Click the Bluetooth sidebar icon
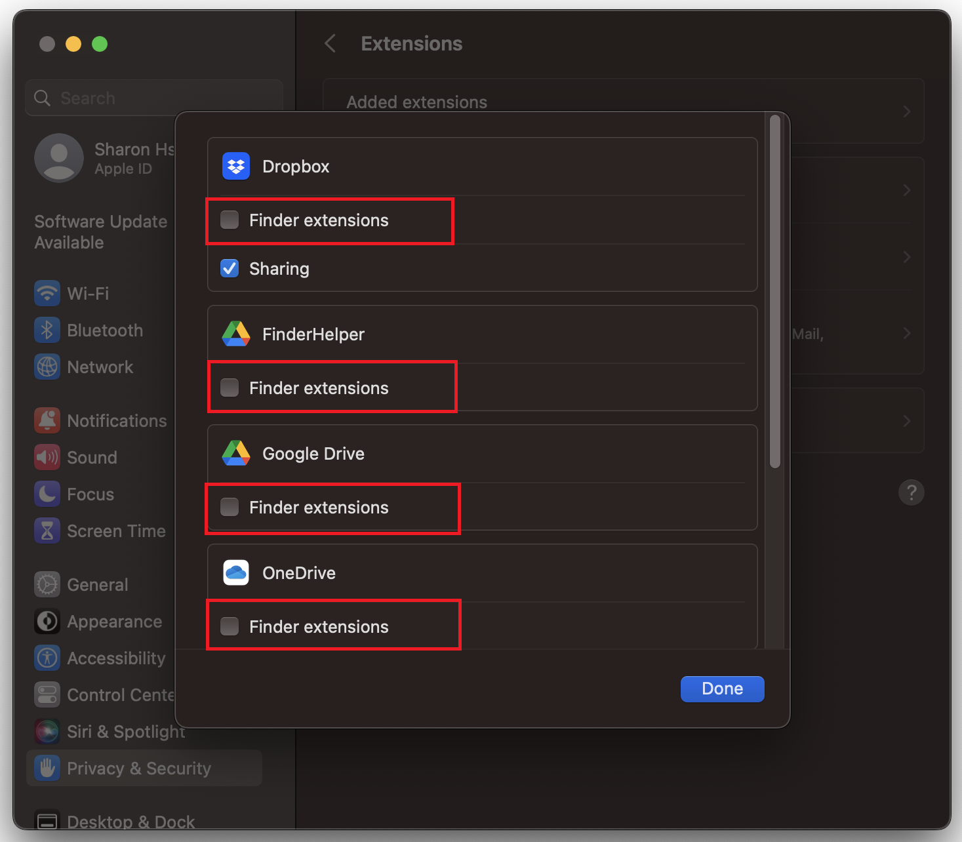Viewport: 962px width, 842px height. pyautogui.click(x=47, y=331)
